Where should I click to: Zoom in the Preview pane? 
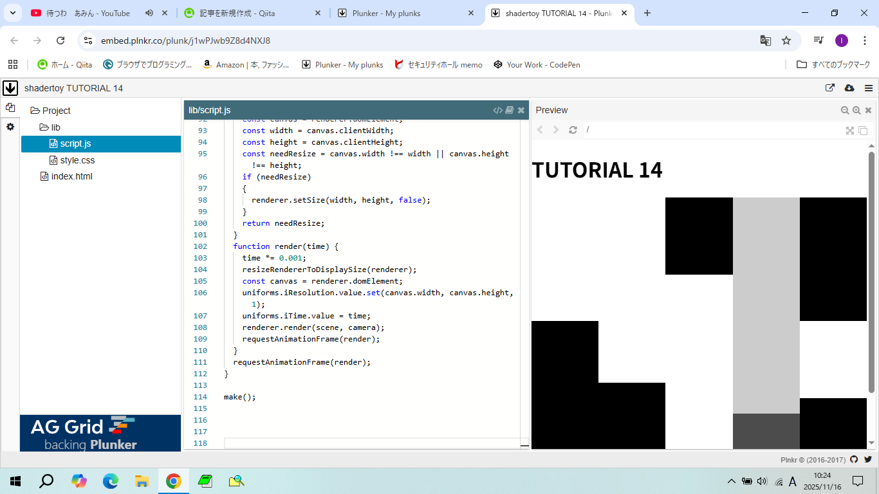[x=856, y=110]
